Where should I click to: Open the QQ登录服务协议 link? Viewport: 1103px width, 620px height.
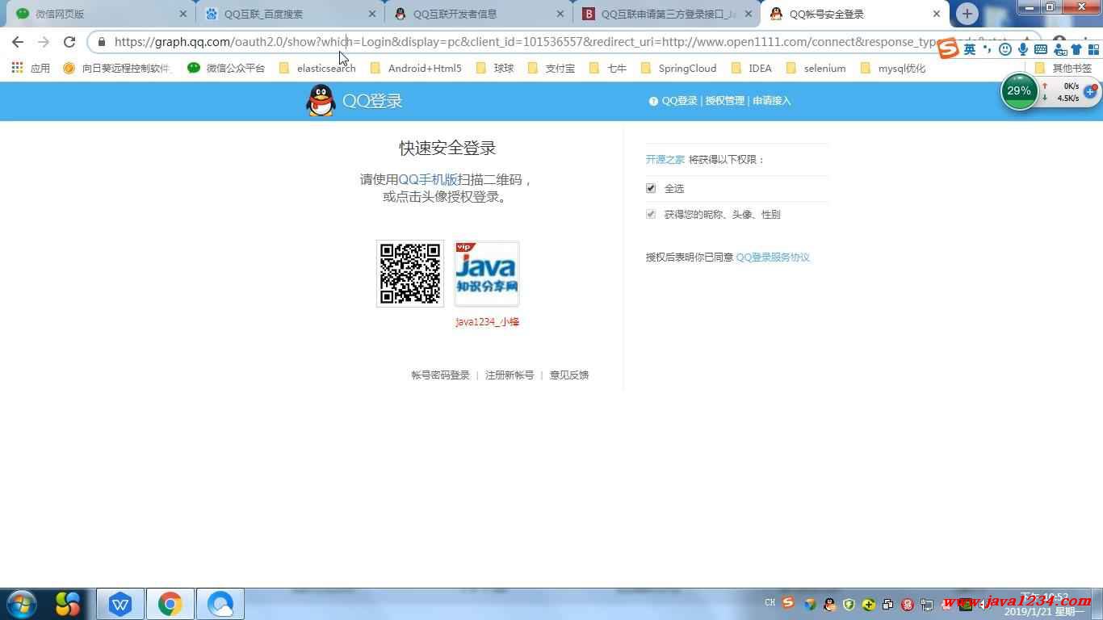(x=773, y=258)
